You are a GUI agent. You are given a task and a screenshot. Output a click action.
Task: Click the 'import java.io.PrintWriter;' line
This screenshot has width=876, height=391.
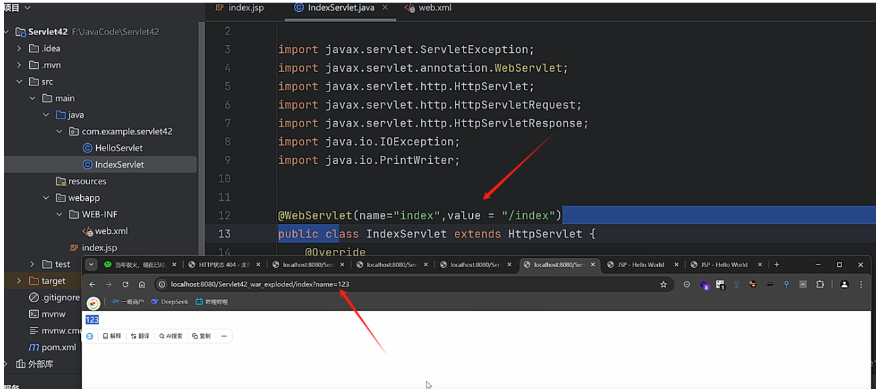tap(369, 160)
